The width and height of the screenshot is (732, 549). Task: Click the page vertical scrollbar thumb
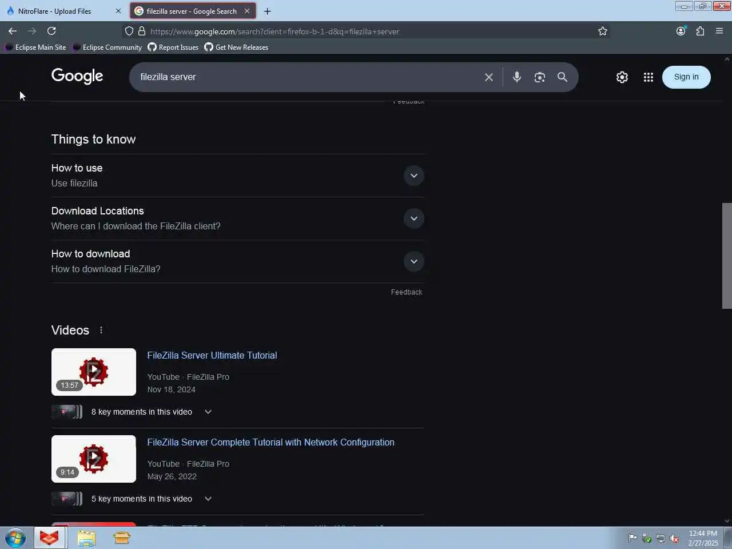(727, 256)
